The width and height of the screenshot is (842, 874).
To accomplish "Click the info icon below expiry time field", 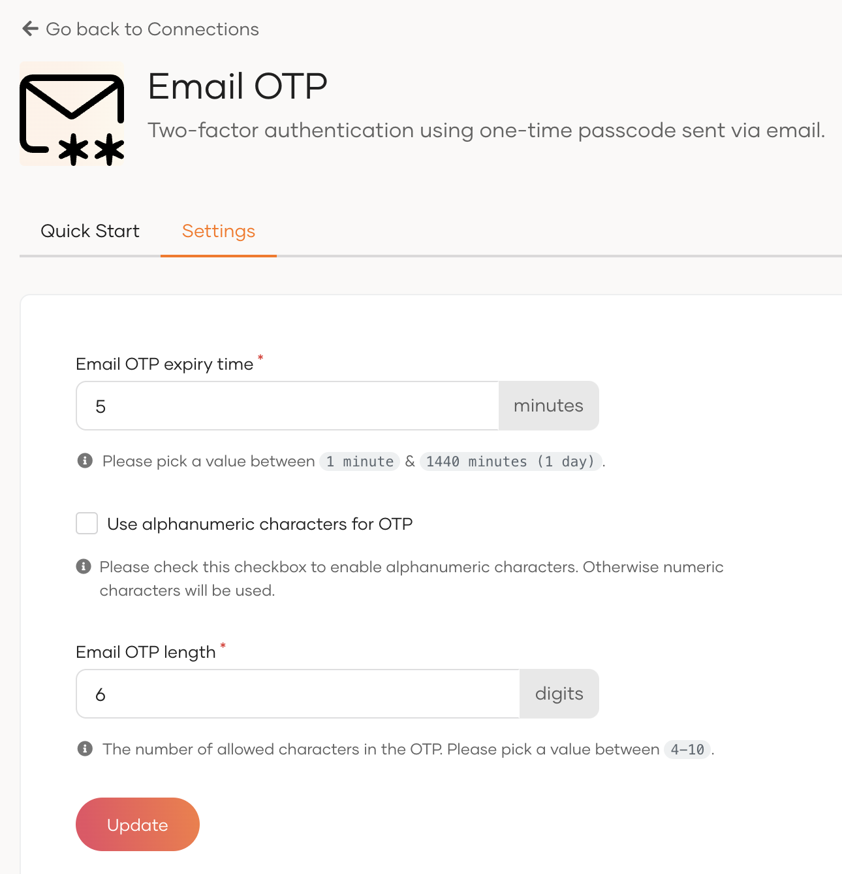I will point(84,461).
